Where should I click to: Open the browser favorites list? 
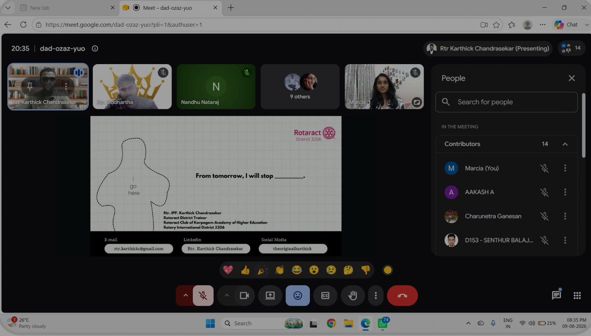[512, 25]
